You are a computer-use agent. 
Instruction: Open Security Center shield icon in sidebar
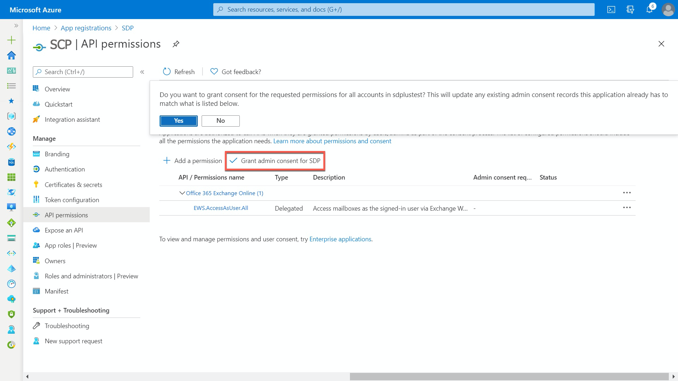tap(11, 314)
